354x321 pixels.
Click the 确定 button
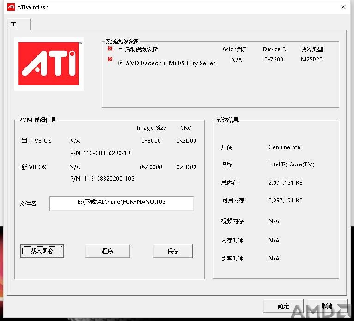click(283, 306)
